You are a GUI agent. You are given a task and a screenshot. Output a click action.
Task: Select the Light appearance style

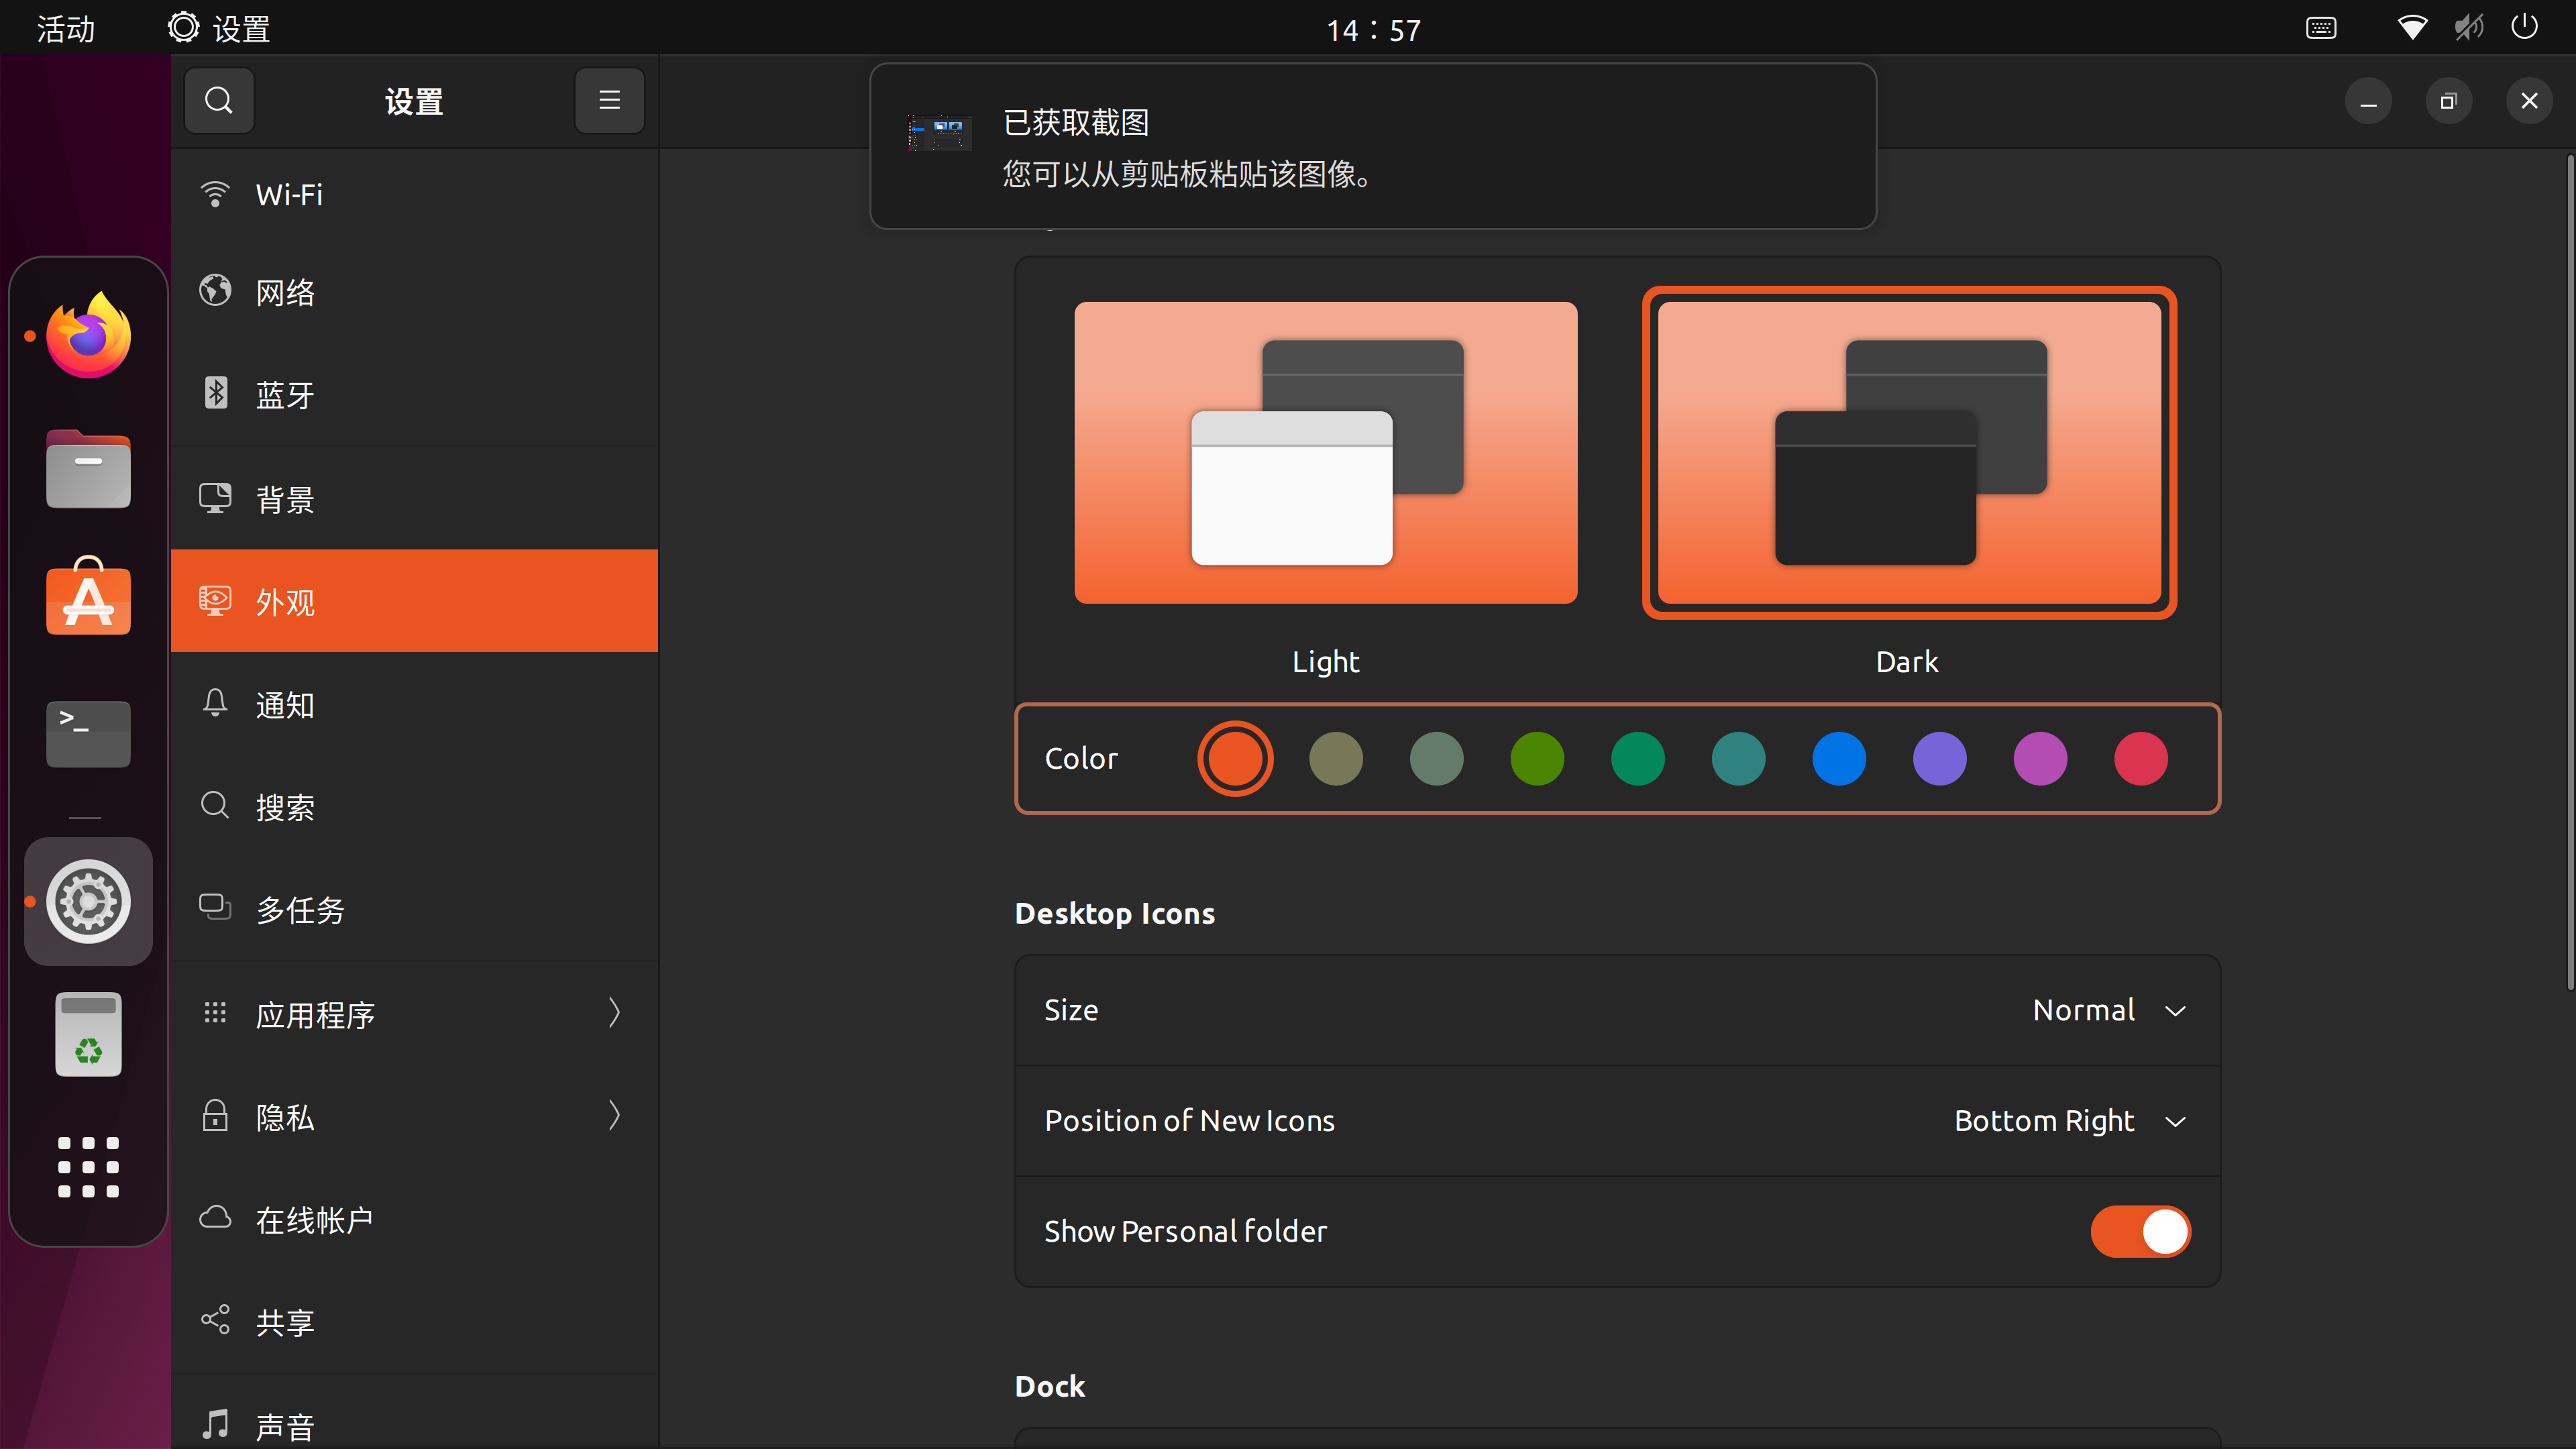click(1325, 453)
